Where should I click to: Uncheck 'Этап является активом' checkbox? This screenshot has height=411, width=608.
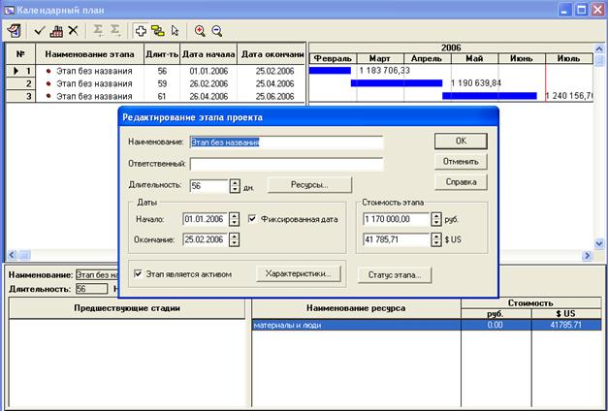coord(138,273)
